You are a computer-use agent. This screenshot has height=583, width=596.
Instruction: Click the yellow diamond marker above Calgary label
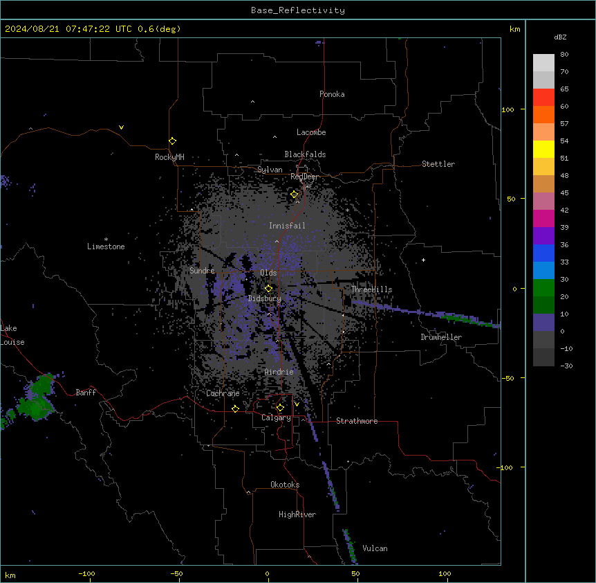tap(280, 408)
